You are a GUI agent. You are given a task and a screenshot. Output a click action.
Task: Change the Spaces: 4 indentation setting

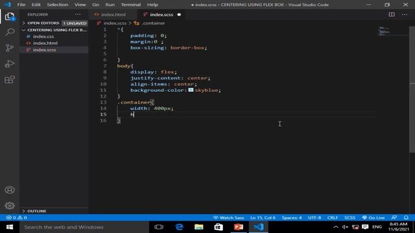pyautogui.click(x=291, y=217)
